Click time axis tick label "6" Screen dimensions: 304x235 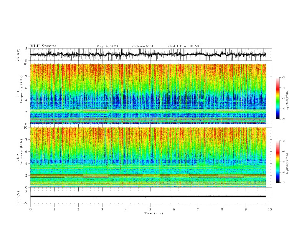pos(174,209)
